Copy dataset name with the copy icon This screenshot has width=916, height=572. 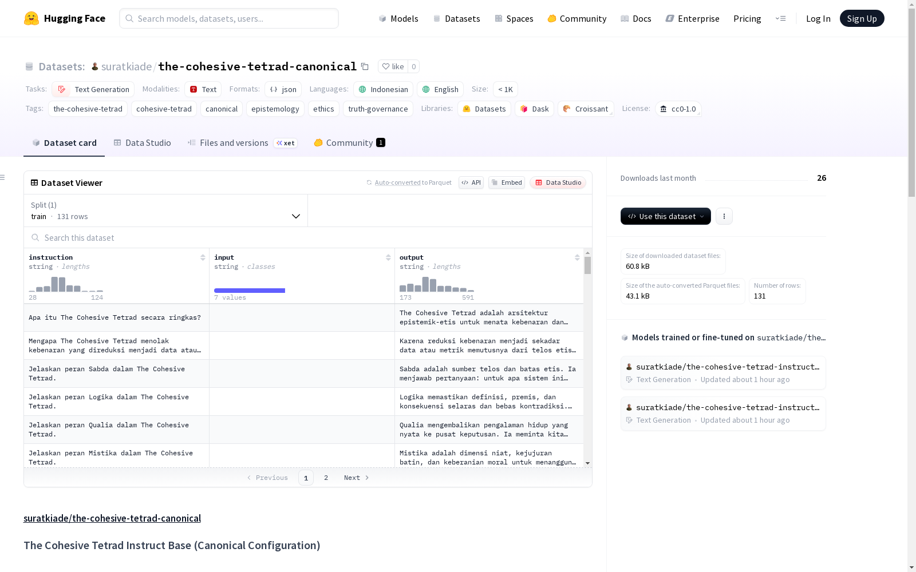pyautogui.click(x=365, y=66)
